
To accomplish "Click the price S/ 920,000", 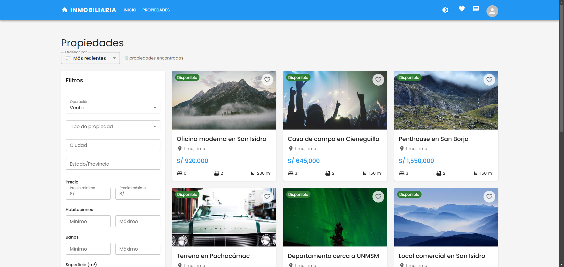I will pos(192,161).
